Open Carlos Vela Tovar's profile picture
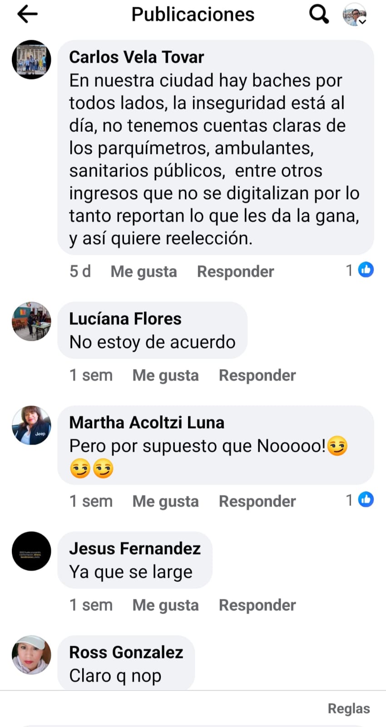Screen dimensions: 386x727 [31, 60]
